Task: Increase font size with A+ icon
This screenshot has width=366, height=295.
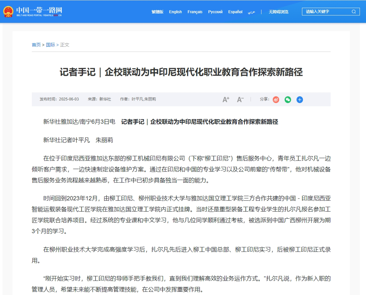Action: 226,99
